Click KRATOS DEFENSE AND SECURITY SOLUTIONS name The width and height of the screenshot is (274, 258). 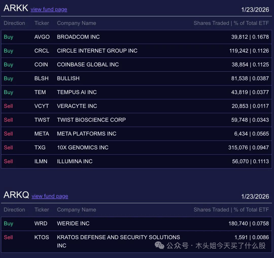[118, 241]
